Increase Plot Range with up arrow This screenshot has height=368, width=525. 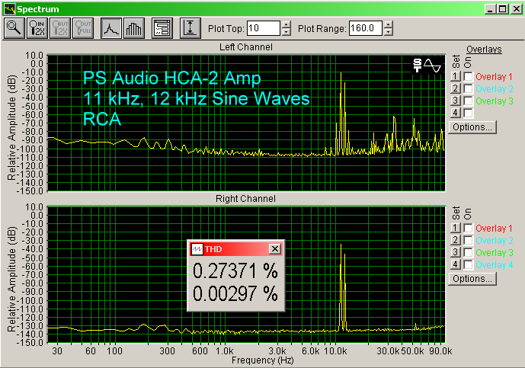[389, 24]
